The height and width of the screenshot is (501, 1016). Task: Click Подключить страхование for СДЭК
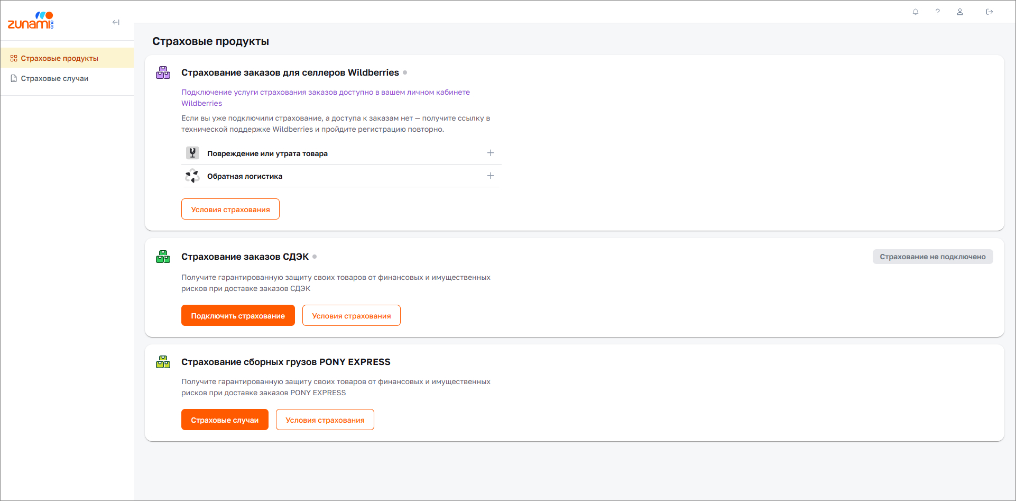(x=238, y=316)
